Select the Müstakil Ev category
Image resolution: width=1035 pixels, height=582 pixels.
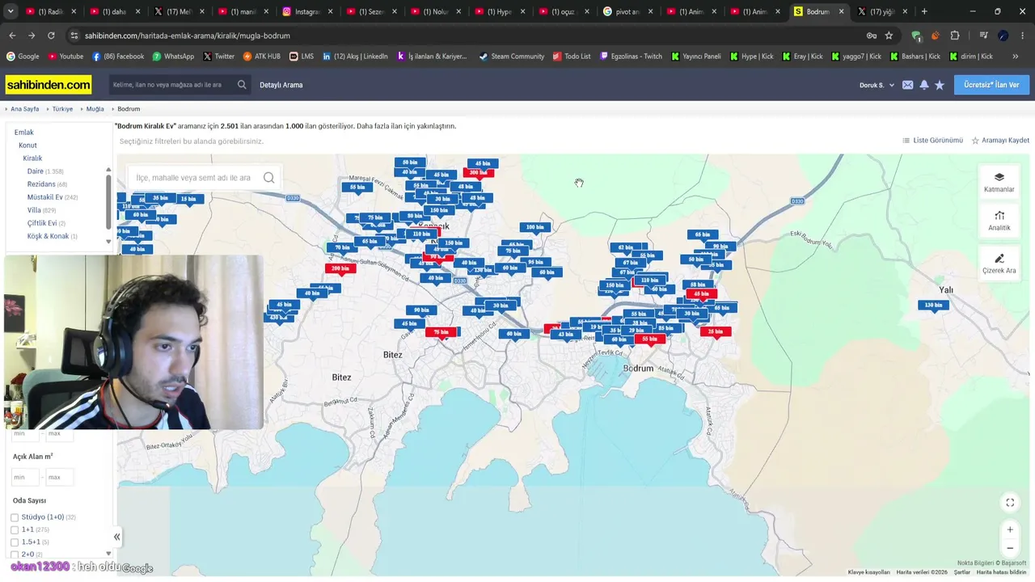[44, 197]
